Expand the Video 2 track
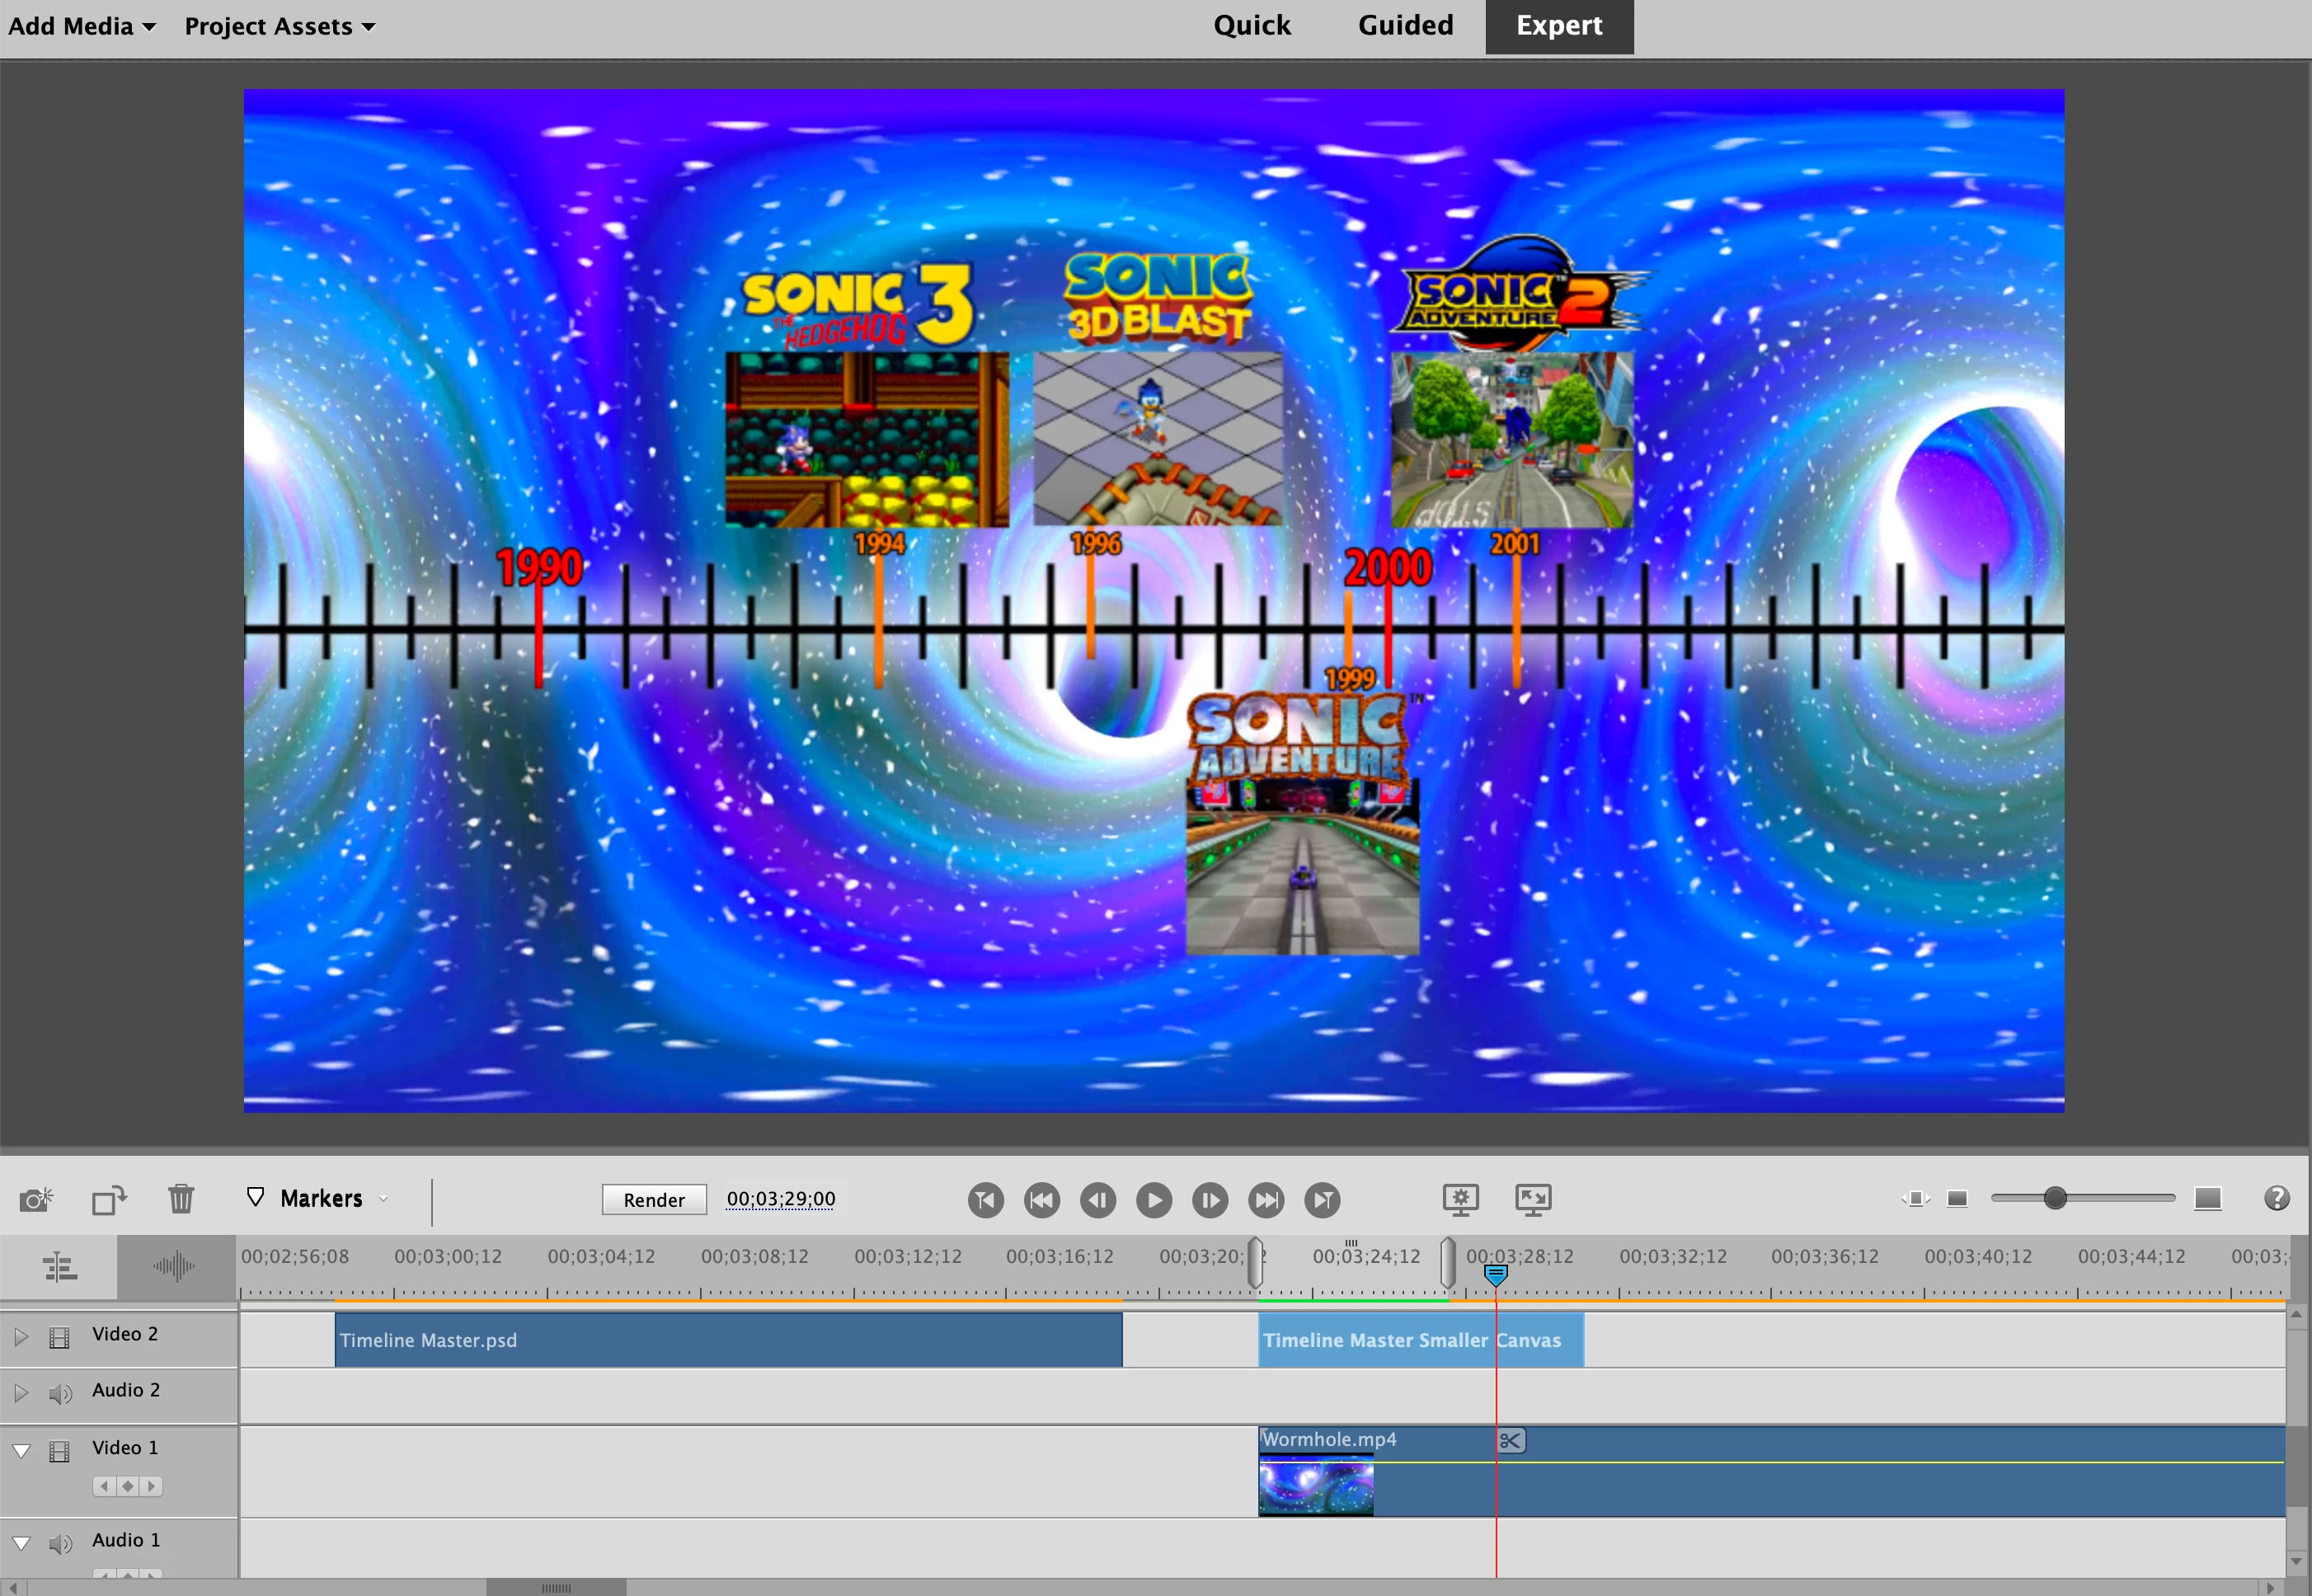This screenshot has width=2312, height=1596. click(21, 1337)
